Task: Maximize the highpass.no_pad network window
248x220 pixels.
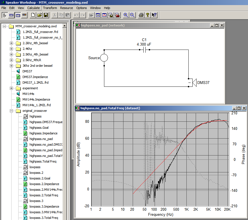Action: [x=217, y=25]
